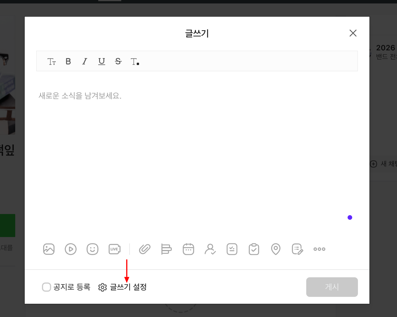Click the list-with-pencil icon
397x317 pixels.
click(x=297, y=249)
